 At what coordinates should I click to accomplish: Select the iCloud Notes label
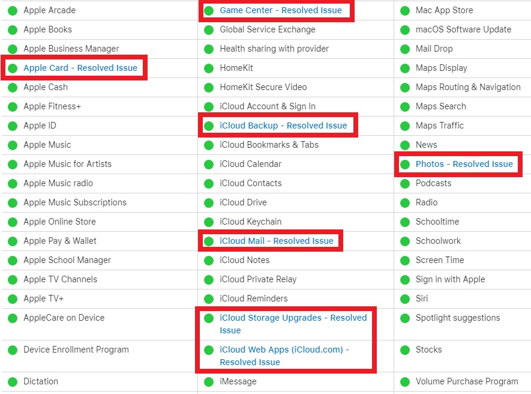[x=245, y=260]
